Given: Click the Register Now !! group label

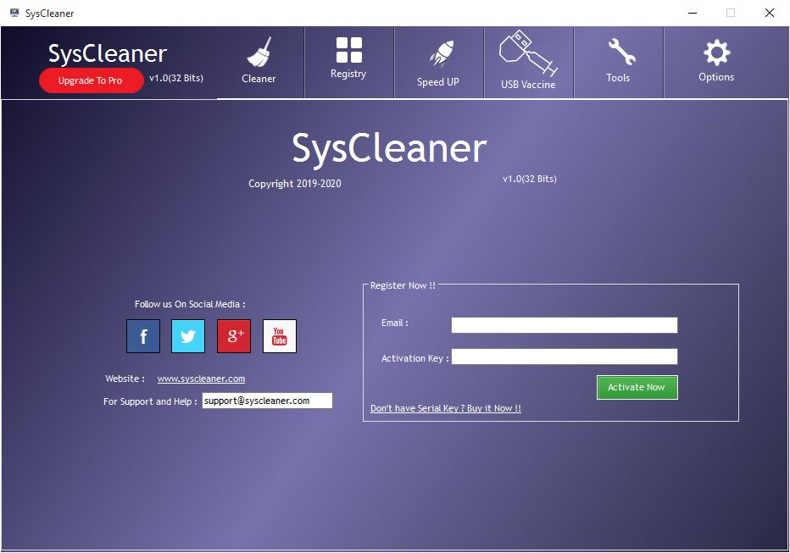Looking at the screenshot, I should [403, 285].
